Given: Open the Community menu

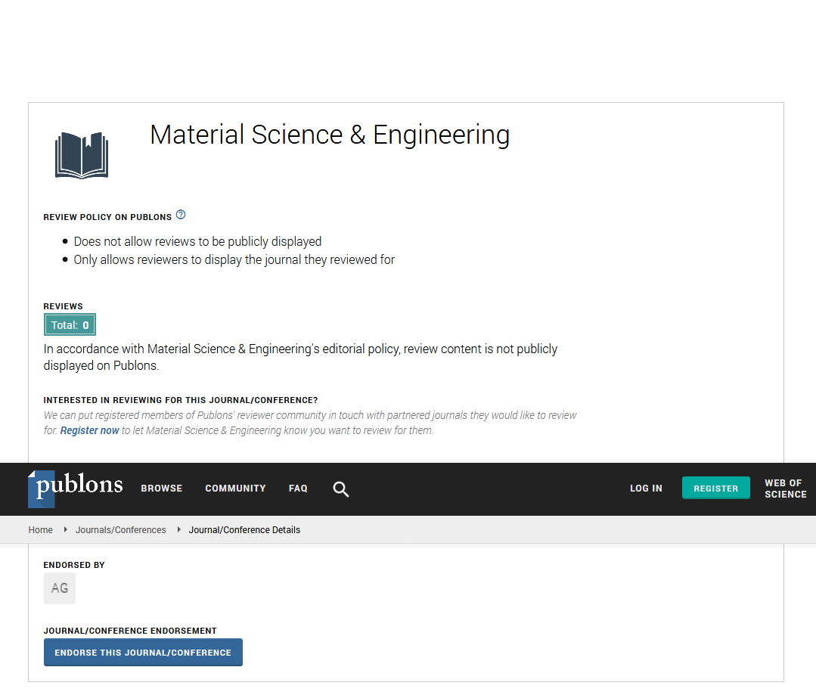Looking at the screenshot, I should (x=235, y=489).
